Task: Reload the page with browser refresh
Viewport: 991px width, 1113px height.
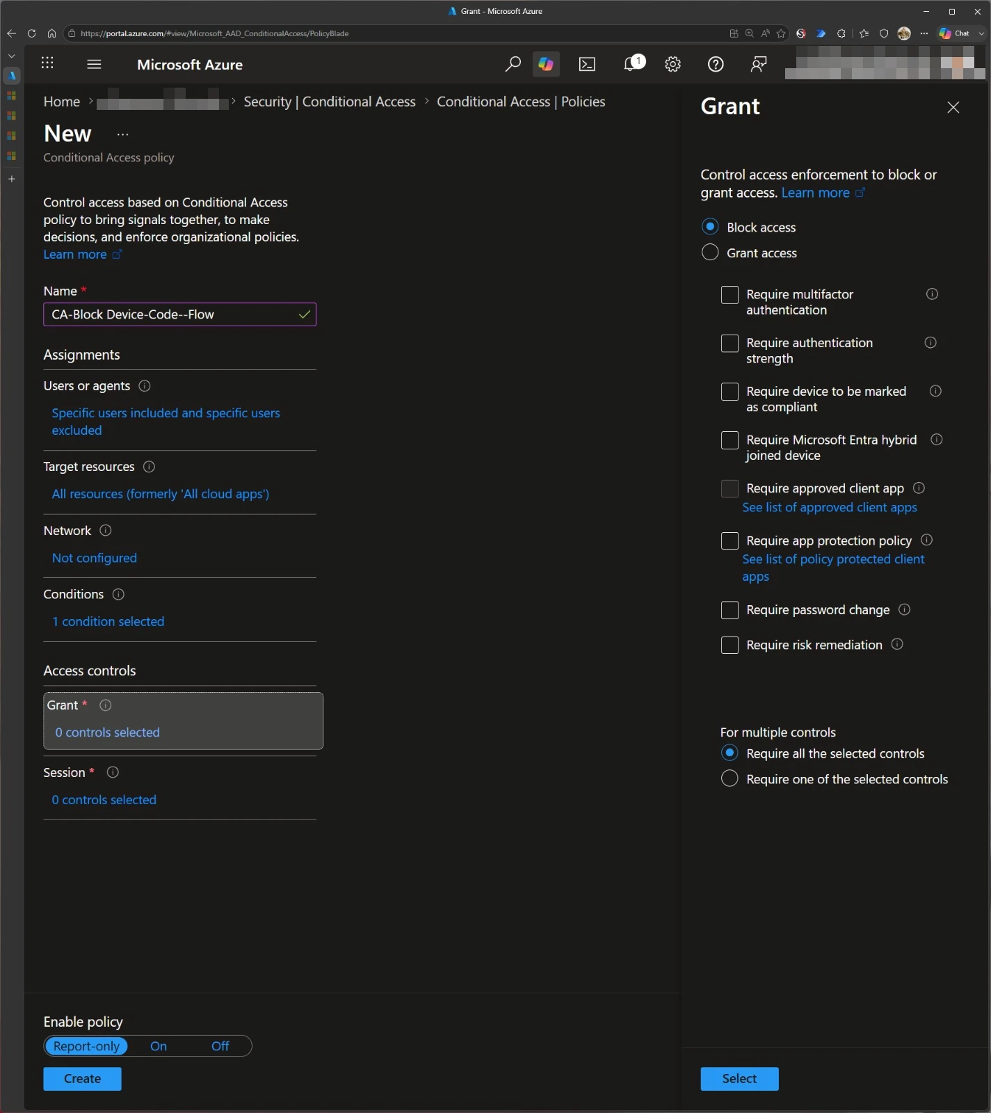Action: [x=31, y=33]
